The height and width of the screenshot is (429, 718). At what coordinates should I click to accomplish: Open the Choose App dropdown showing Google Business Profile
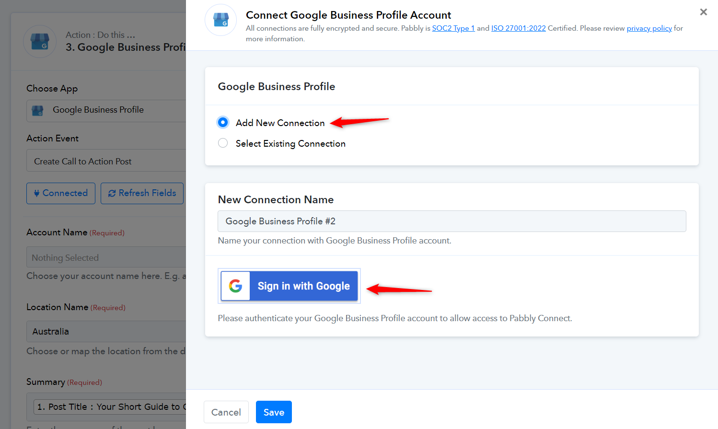[x=106, y=110]
